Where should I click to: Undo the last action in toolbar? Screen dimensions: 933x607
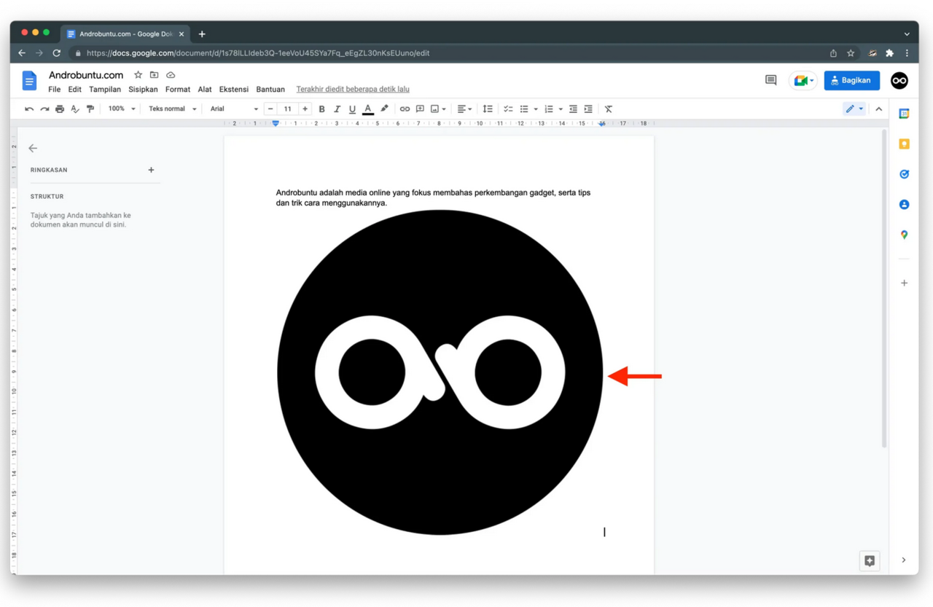(x=29, y=109)
